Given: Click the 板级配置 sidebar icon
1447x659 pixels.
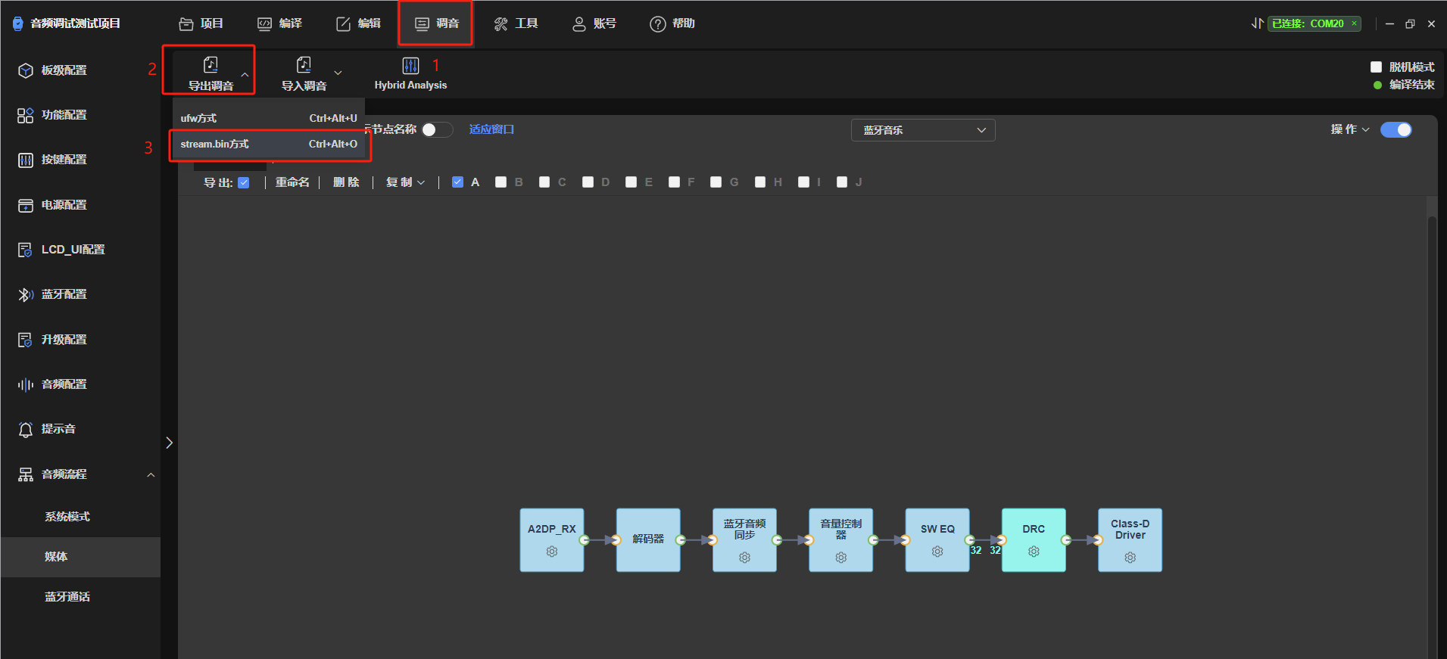Looking at the screenshot, I should pyautogui.click(x=26, y=70).
